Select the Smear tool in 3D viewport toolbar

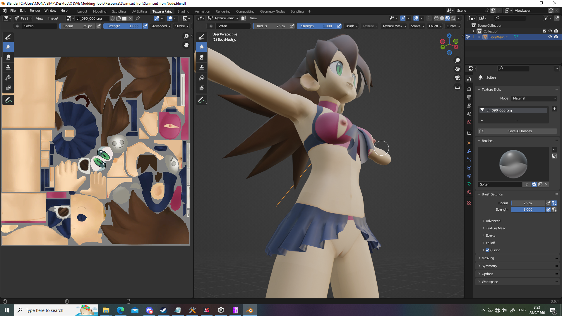click(x=202, y=57)
